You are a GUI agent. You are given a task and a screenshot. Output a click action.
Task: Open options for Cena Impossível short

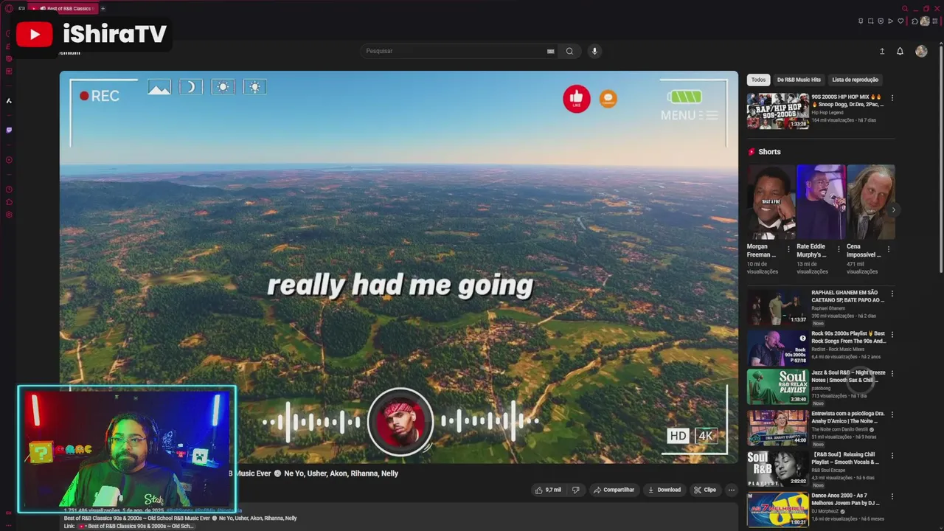(888, 249)
